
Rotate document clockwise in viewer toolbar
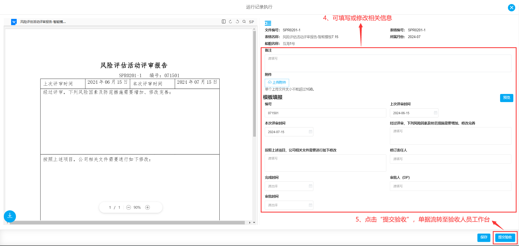[x=230, y=22]
